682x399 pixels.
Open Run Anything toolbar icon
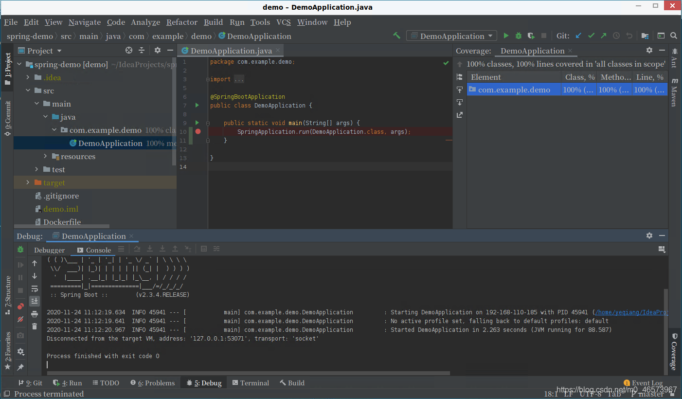pos(661,36)
